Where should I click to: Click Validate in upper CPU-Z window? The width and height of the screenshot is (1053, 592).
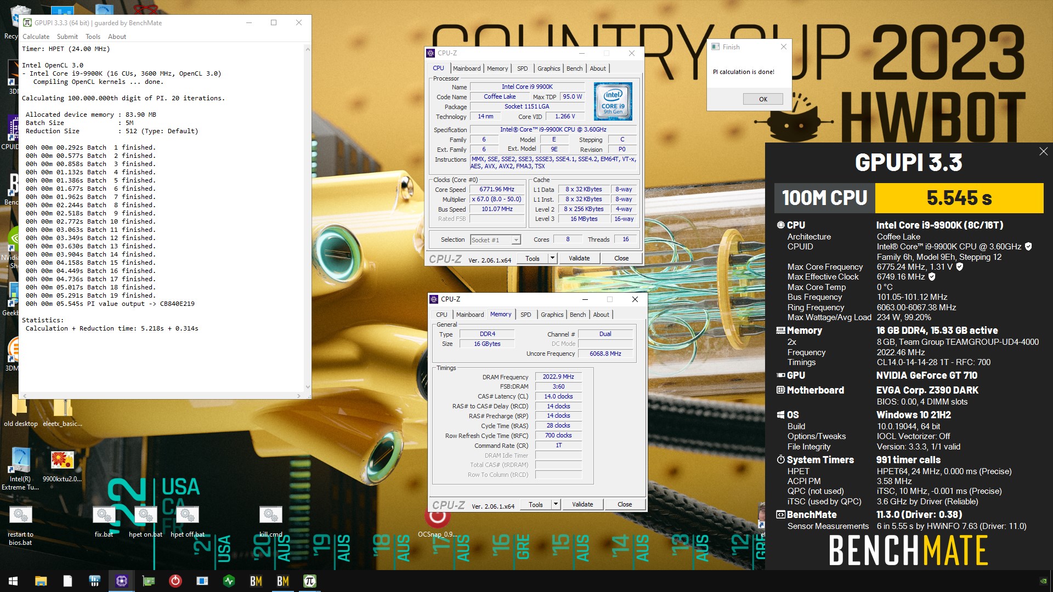click(579, 258)
